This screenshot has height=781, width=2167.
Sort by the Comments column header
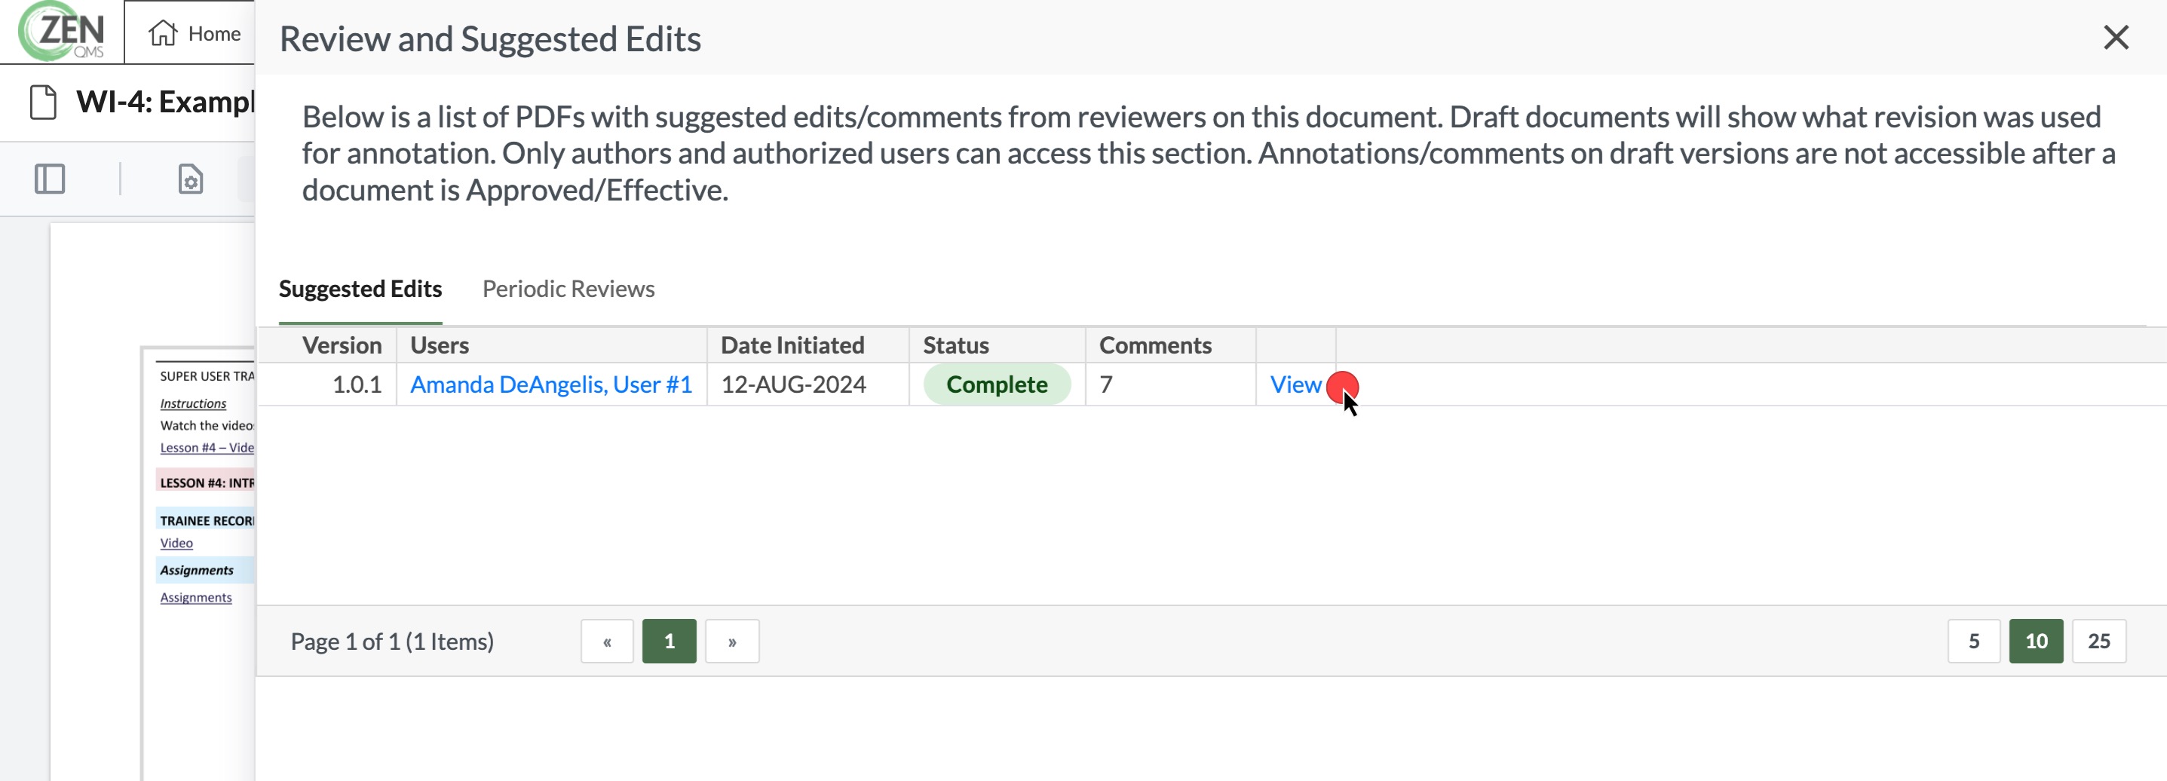tap(1155, 345)
